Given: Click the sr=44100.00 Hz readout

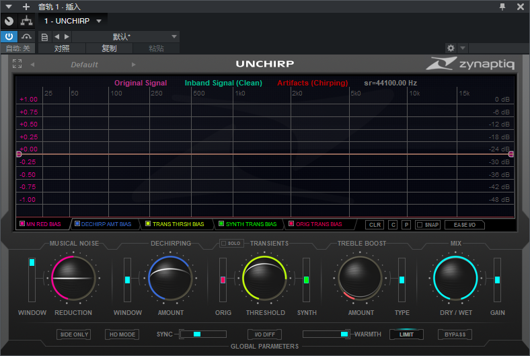Looking at the screenshot, I should 390,83.
